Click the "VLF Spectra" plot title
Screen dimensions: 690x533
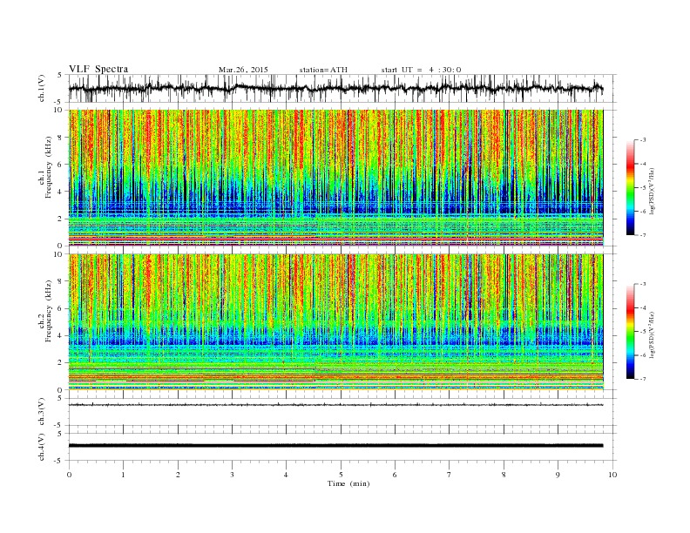point(98,69)
